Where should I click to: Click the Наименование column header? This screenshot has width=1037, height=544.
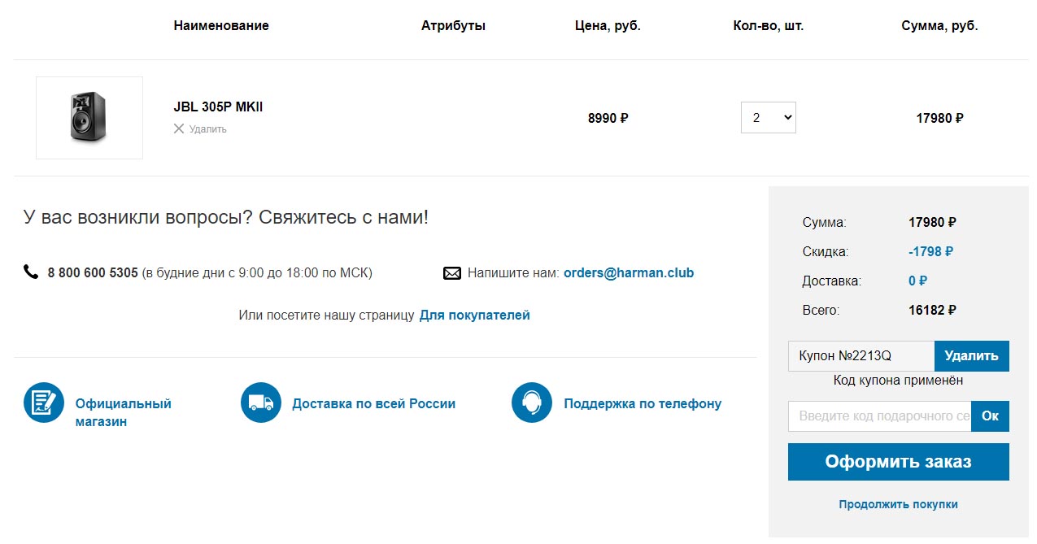[221, 26]
